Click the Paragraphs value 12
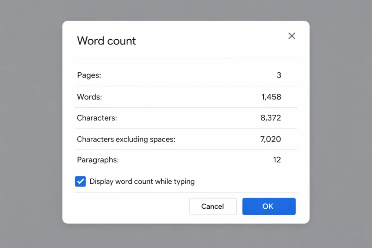The image size is (372, 248). pos(277,160)
